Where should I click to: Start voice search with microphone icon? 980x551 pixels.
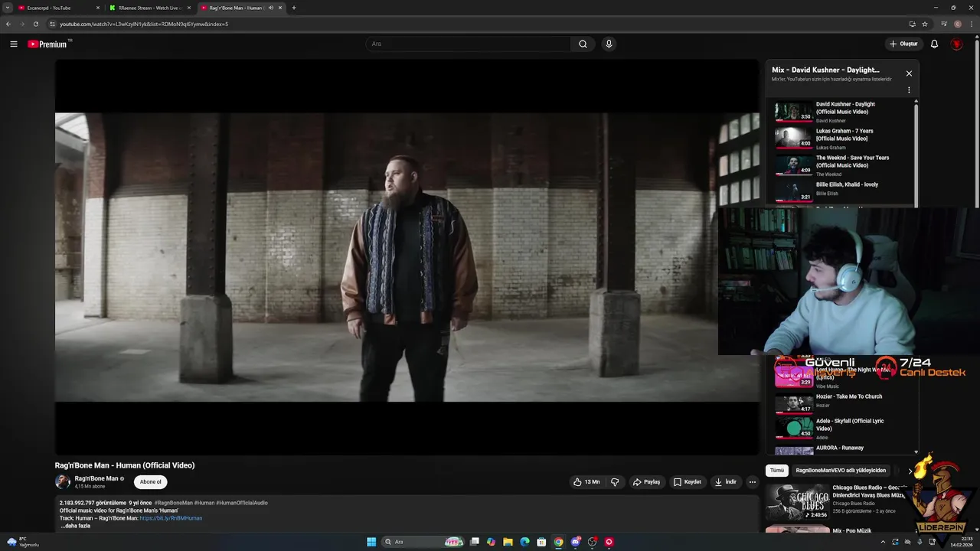pos(609,44)
